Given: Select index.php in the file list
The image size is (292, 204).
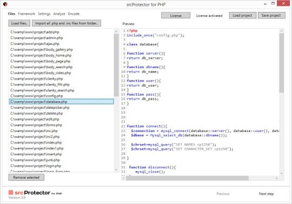Looking at the screenshot, I should [x=61, y=142].
